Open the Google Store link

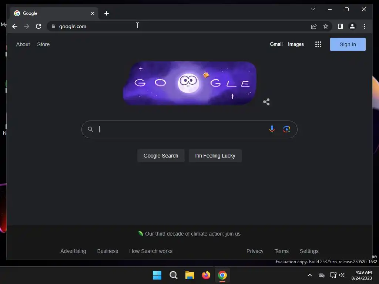pos(43,44)
